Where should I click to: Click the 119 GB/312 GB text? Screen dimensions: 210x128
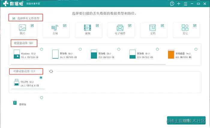145,57
